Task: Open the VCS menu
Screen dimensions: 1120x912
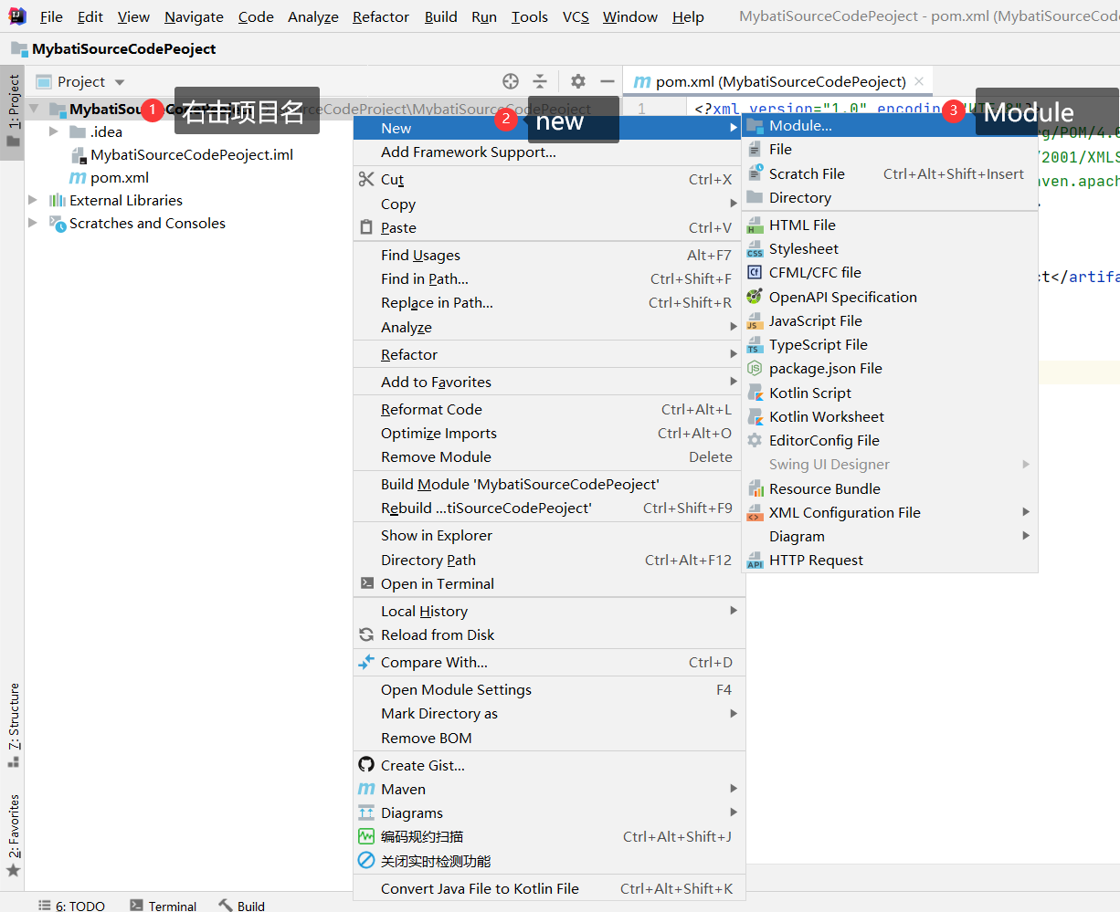Action: click(576, 17)
